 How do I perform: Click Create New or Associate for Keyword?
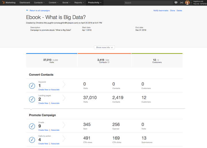click(49, 89)
